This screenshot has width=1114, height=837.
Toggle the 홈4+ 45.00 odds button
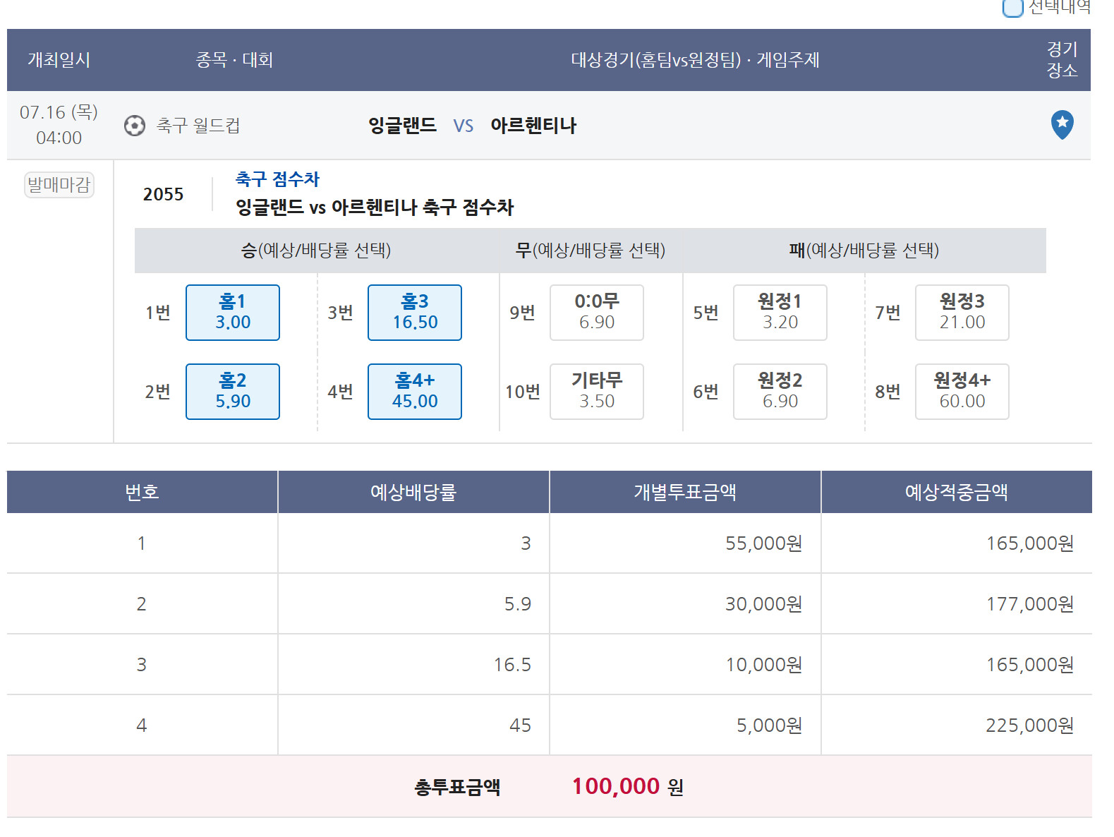tap(415, 392)
